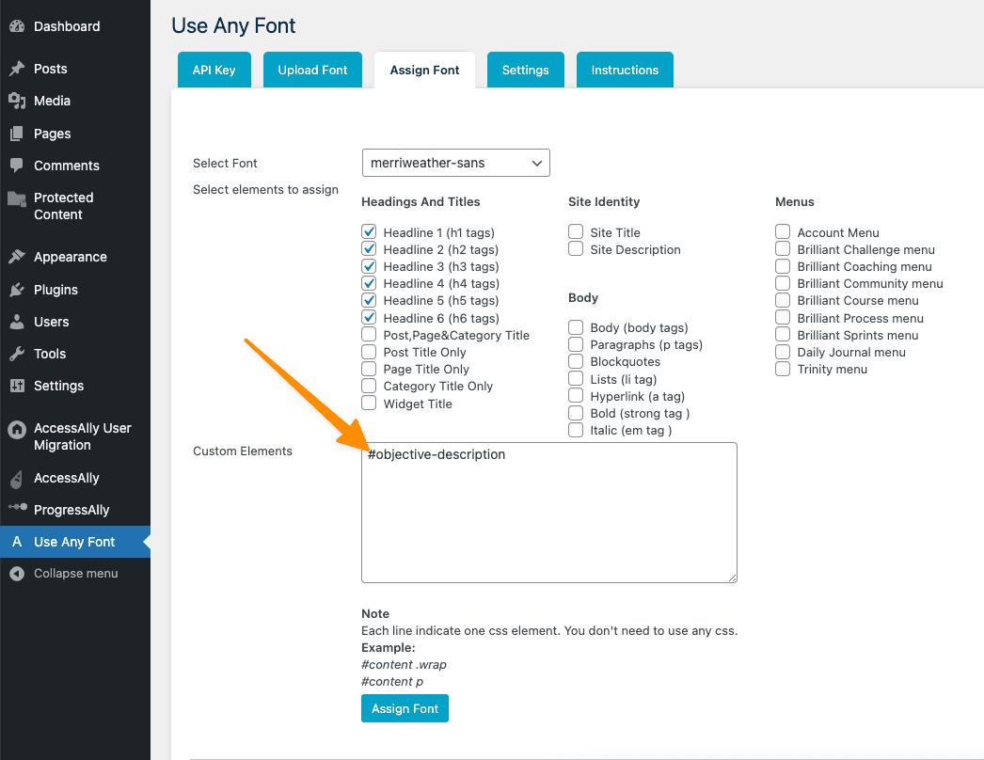This screenshot has height=760, width=984.
Task: Go to the API Key tab
Action: tap(214, 71)
